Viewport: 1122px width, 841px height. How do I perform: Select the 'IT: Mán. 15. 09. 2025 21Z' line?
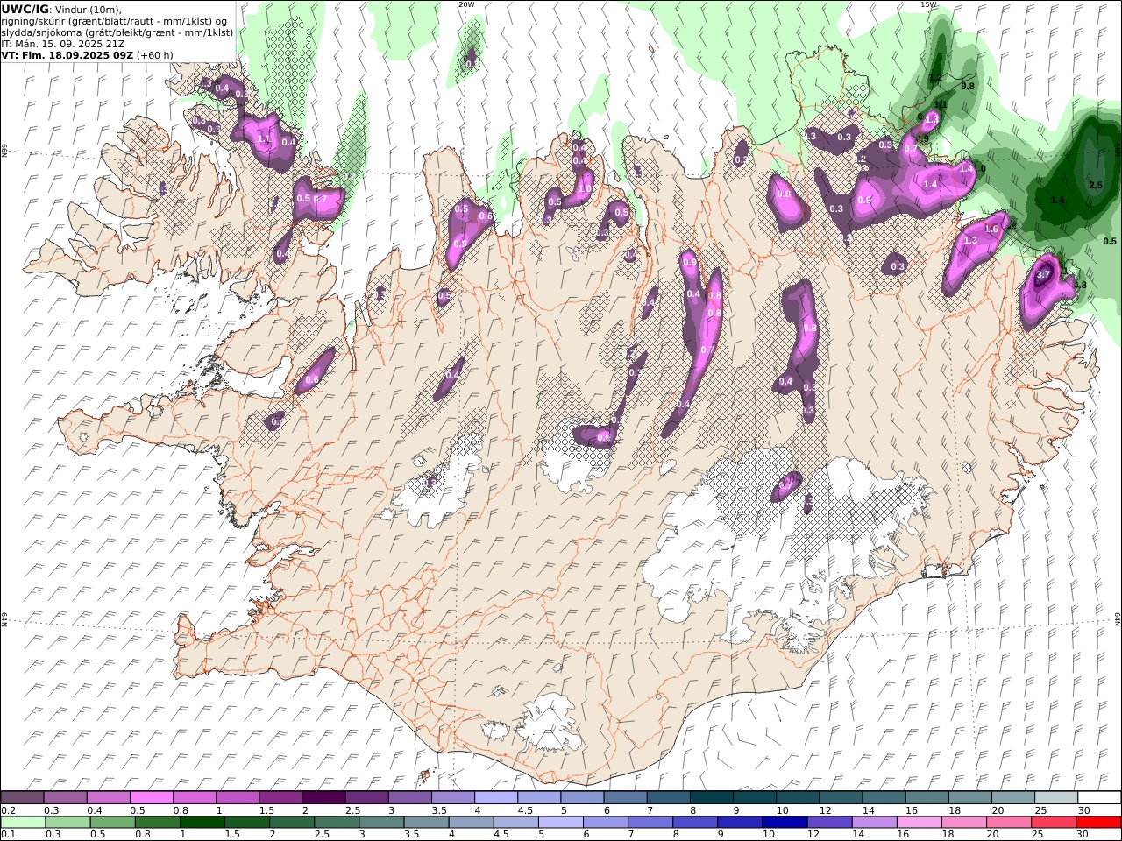pyautogui.click(x=63, y=43)
